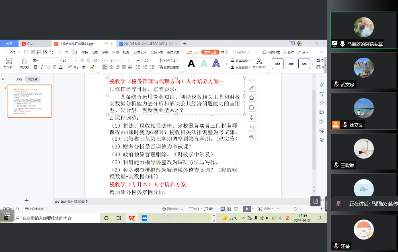Screen dimensions: 398x252
Task: Select the slide 1 thumbnail
Action: tap(30, 101)
